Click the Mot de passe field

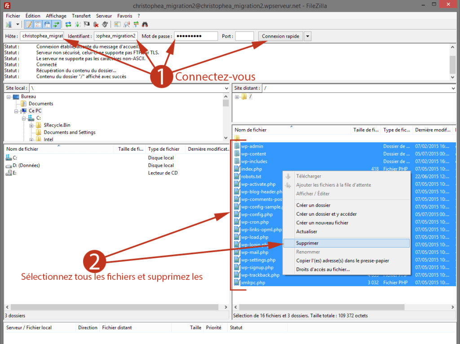click(x=196, y=36)
